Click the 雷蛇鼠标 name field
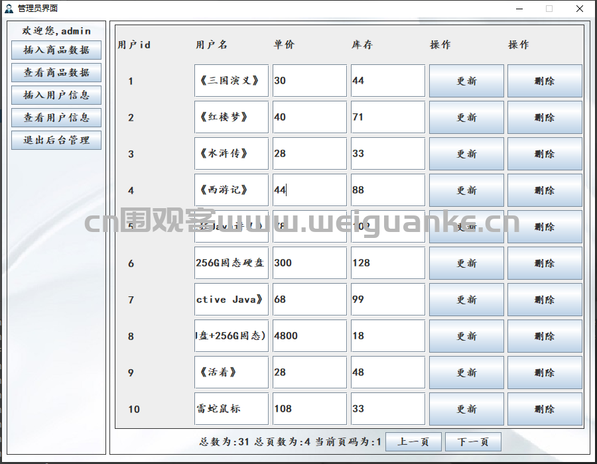This screenshot has width=597, height=464. 232,409
